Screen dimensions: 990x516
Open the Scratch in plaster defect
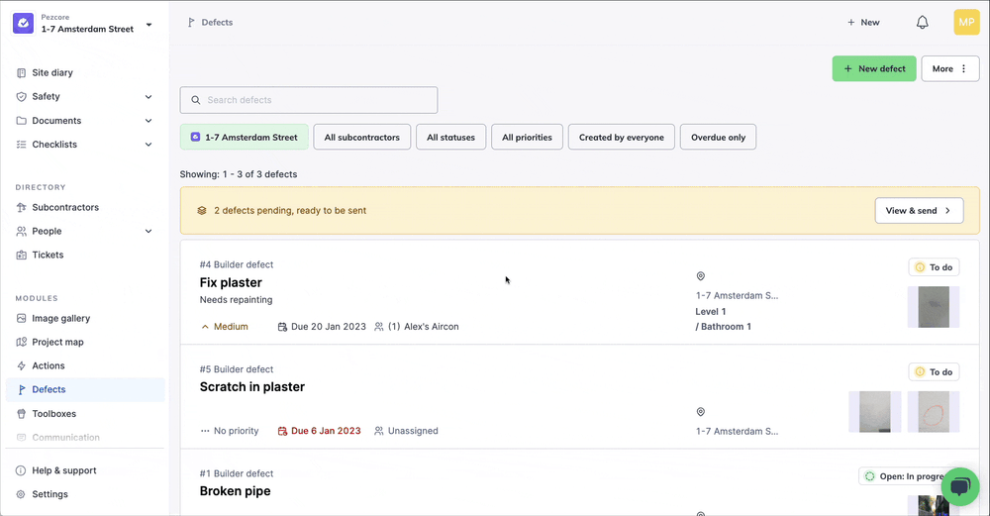tap(251, 386)
